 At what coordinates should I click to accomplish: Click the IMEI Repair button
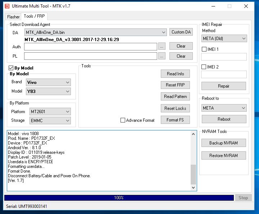tap(224, 86)
